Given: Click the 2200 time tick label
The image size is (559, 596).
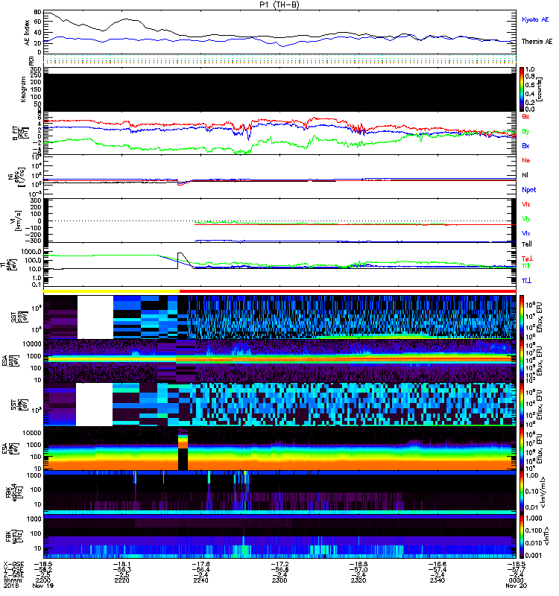Looking at the screenshot, I should pyautogui.click(x=42, y=580).
